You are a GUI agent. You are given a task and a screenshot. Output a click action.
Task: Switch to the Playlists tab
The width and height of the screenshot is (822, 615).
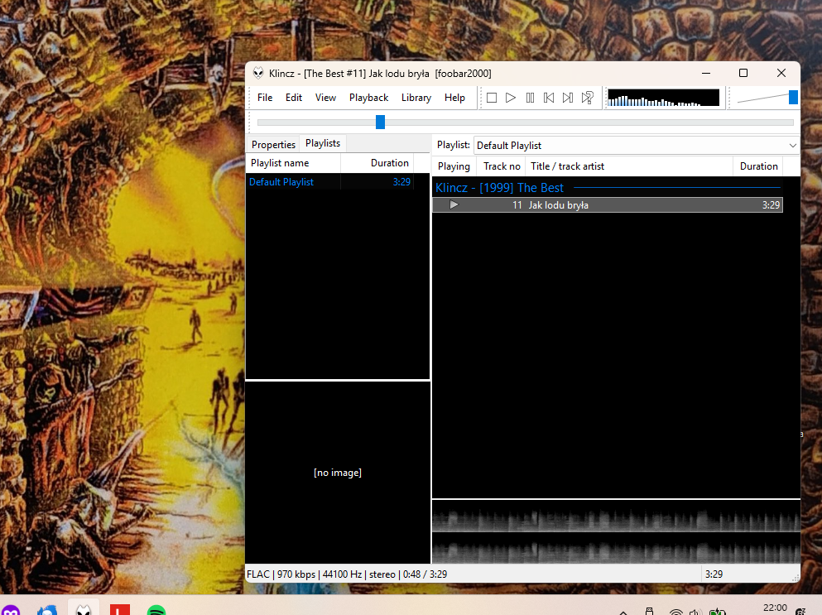tap(323, 143)
